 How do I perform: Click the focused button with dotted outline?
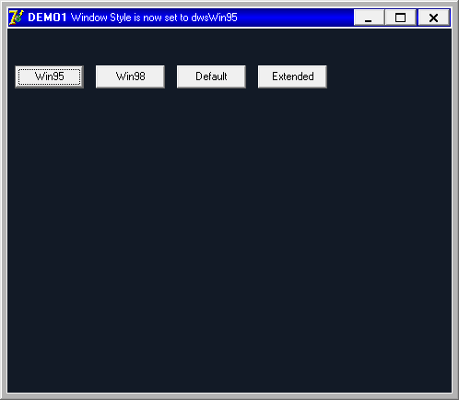(50, 76)
